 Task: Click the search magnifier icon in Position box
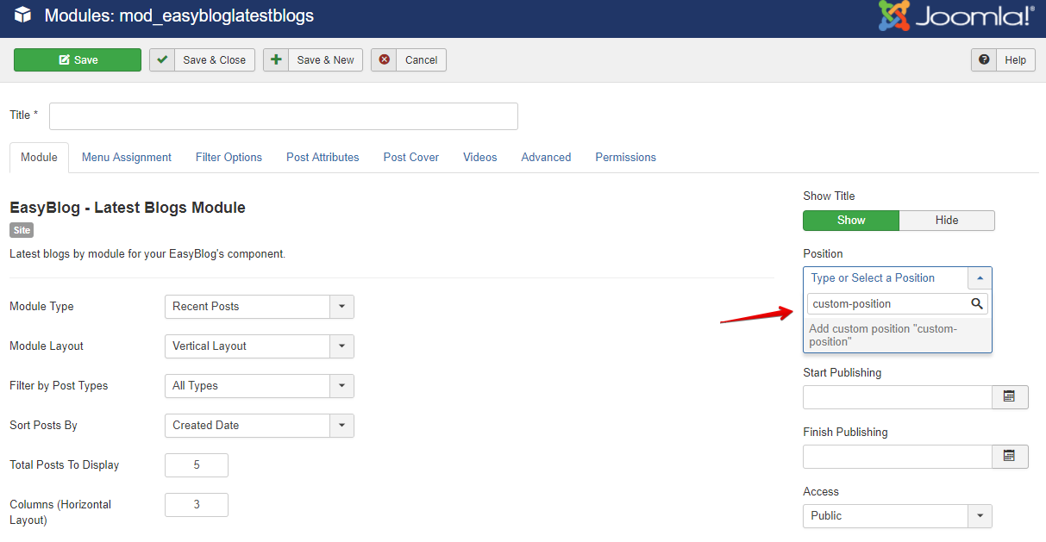977,303
